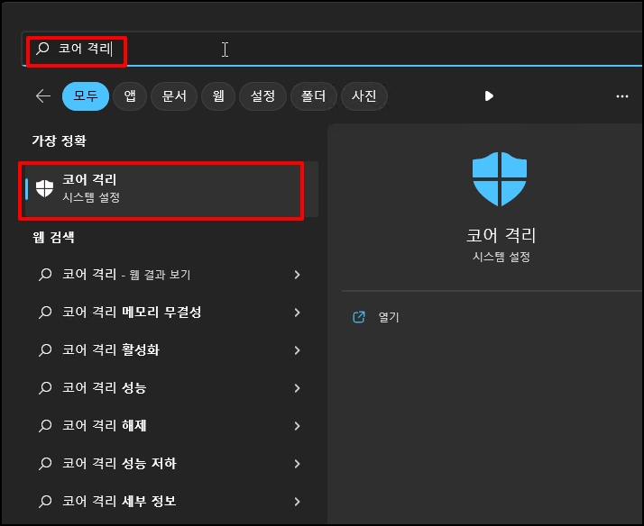Click magnifier icon beside 성능 저하
The image size is (644, 526).
(45, 464)
